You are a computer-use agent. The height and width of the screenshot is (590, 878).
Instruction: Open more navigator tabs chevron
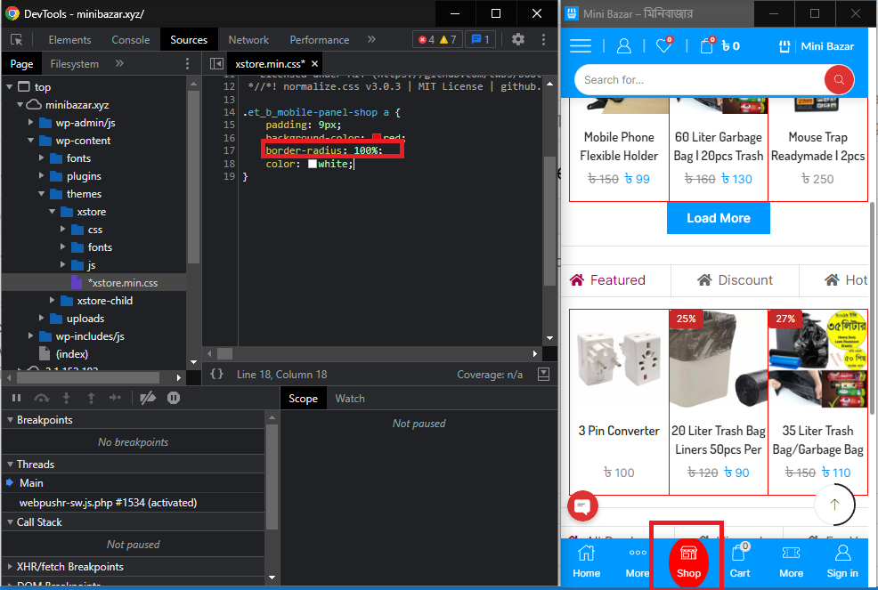[x=119, y=63]
